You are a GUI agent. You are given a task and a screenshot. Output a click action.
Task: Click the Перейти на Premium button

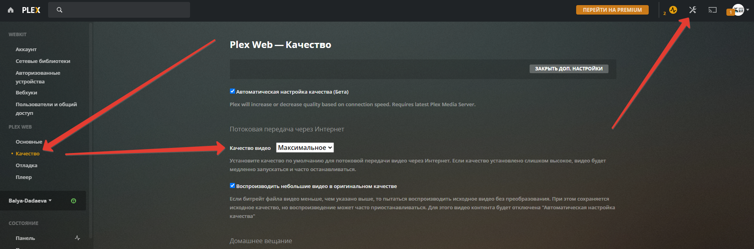(x=612, y=10)
